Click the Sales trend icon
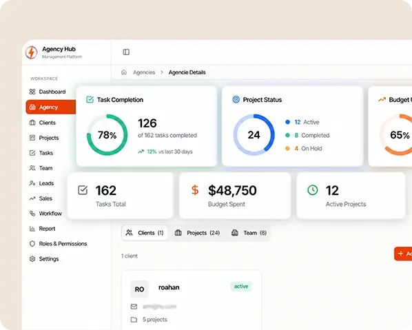This screenshot has width=412, height=330. point(32,198)
